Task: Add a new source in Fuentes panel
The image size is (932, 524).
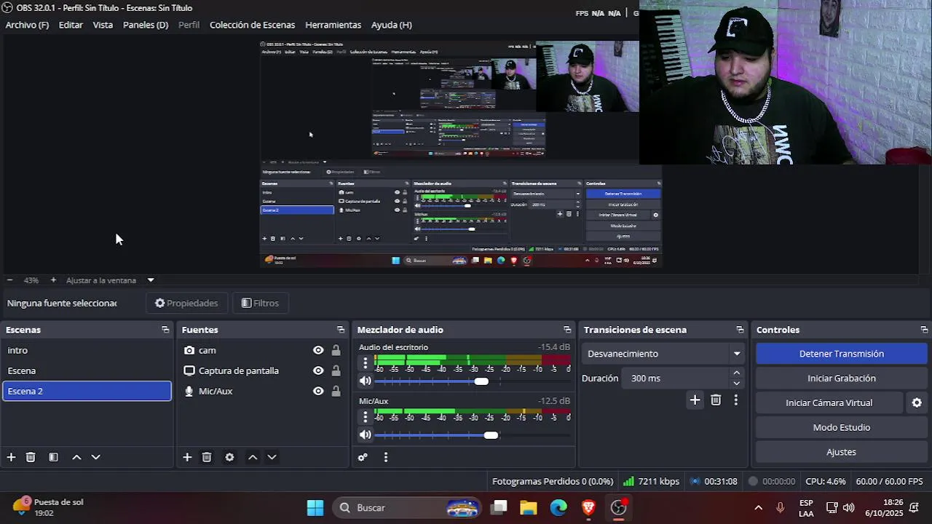Action: point(187,457)
